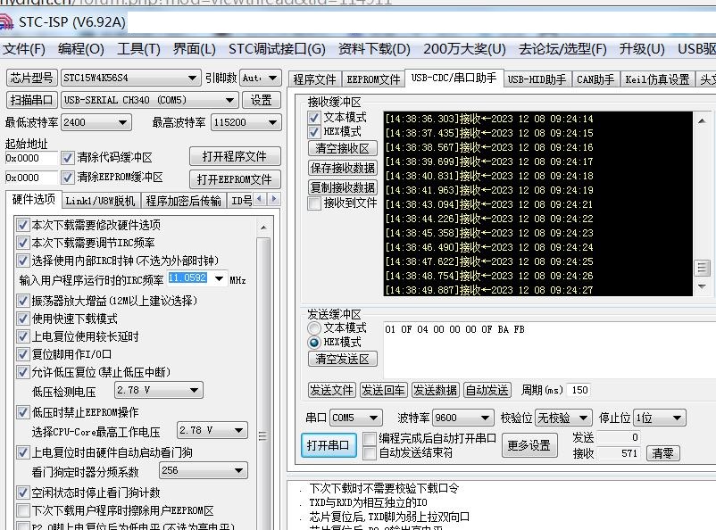Click the 清空接收区 button
716x530 pixels.
coord(343,148)
